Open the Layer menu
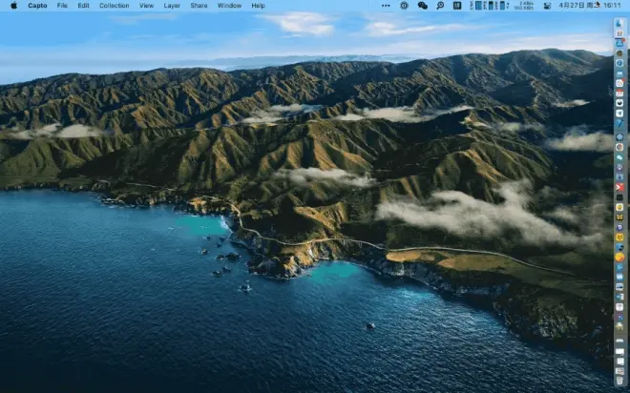Image resolution: width=630 pixels, height=393 pixels. 172,6
